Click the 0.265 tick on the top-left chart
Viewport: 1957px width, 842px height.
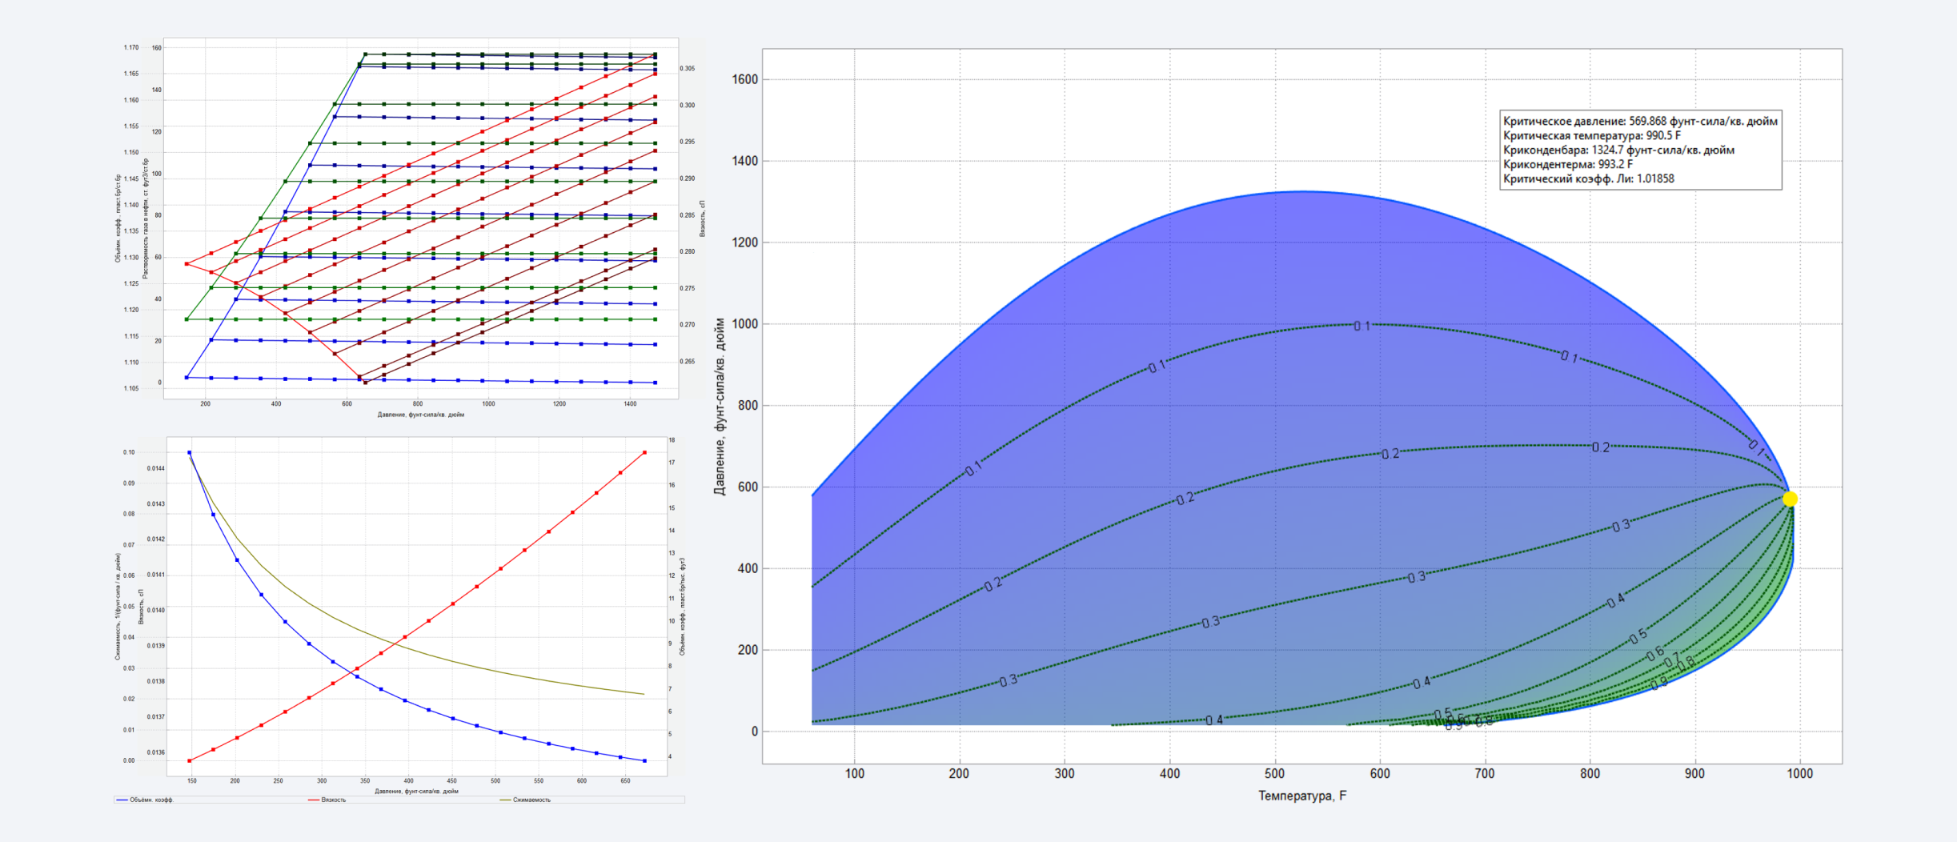tap(688, 362)
